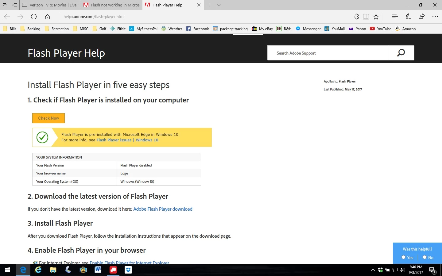Open the Windows Start menu
The image size is (442, 276).
[x=7, y=270]
